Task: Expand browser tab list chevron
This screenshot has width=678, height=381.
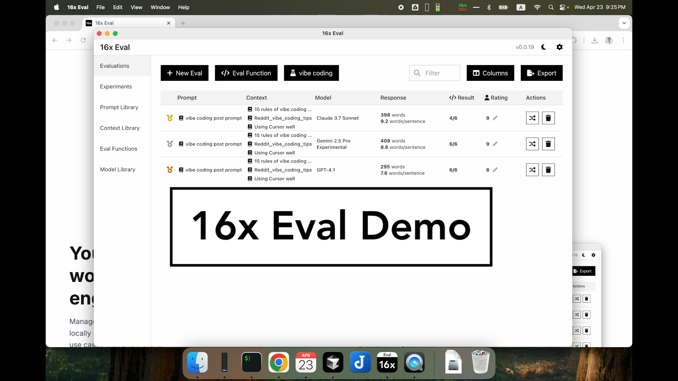Action: pos(624,23)
